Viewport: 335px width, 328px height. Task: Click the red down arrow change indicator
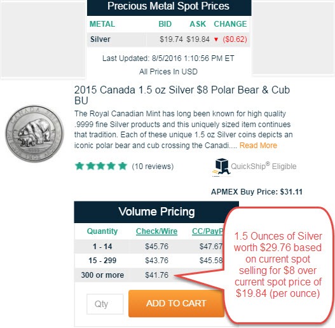click(x=216, y=39)
